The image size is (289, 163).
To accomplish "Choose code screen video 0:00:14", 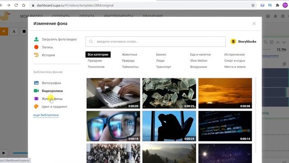I will coord(225,126).
